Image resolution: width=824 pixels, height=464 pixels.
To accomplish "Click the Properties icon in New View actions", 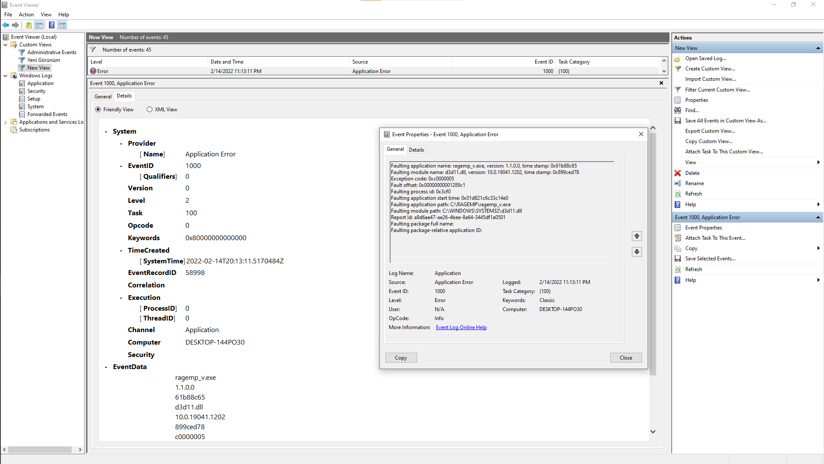I will (x=678, y=100).
